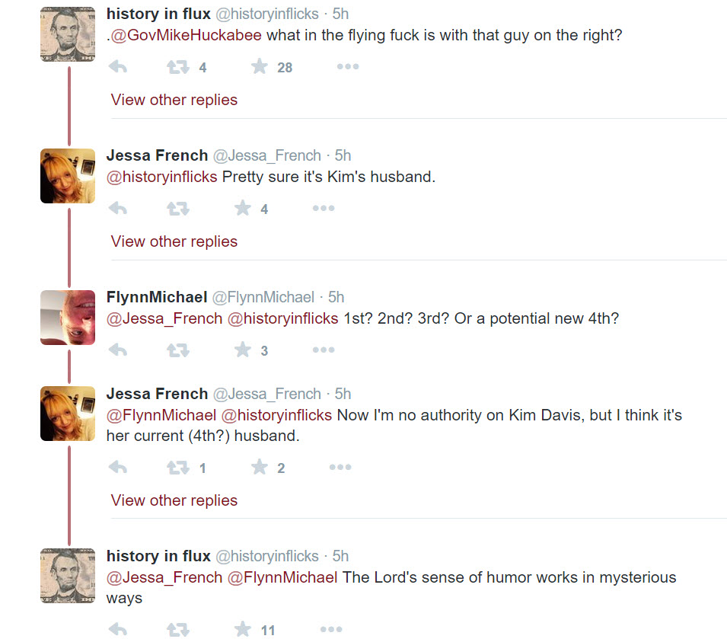View other replies under 'Kim's husband' tweet
This screenshot has height=639, width=727.
(x=174, y=241)
